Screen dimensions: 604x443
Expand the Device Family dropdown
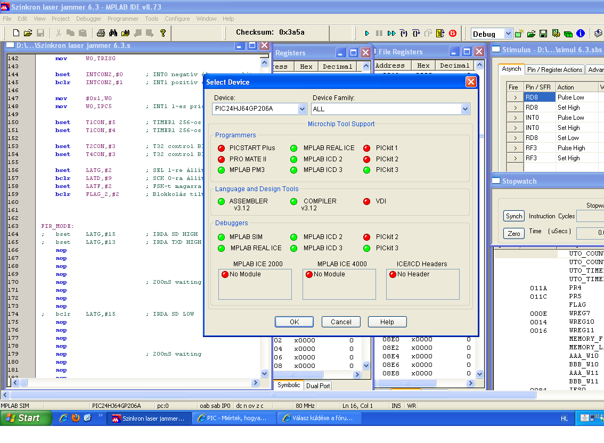[465, 109]
